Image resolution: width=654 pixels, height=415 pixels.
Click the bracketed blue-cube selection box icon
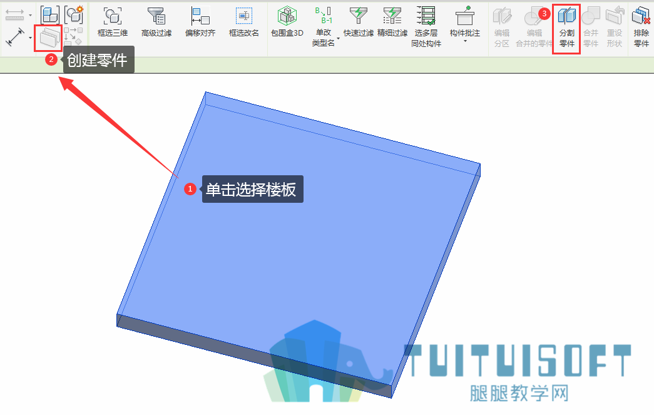[50, 15]
